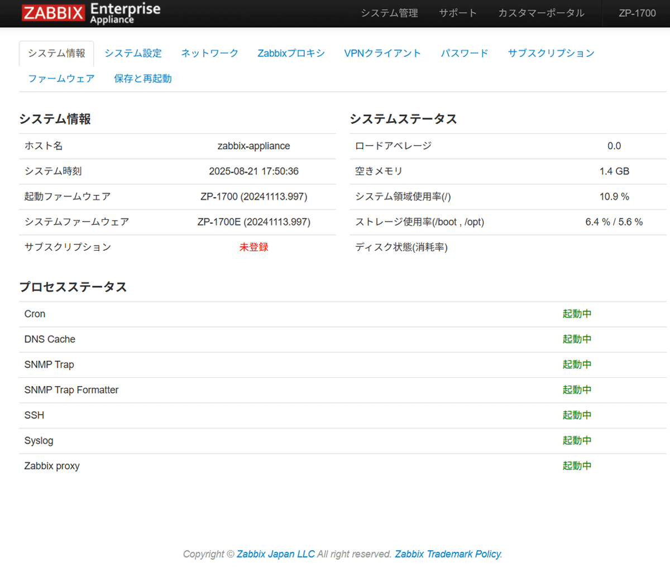Click the SSH 起動中 status
Screen dimensions: 670x567
point(577,415)
